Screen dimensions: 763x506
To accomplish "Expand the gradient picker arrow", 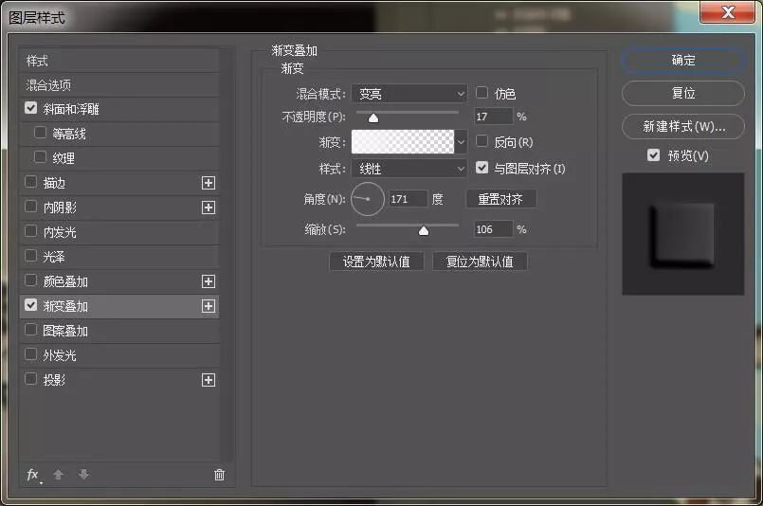I will [x=462, y=142].
